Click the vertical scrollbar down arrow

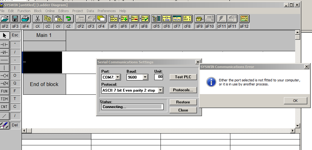(297, 125)
